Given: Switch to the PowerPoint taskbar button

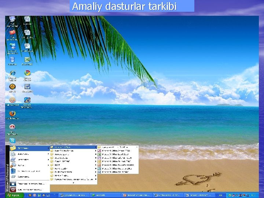Looking at the screenshot, I should click(137, 195).
